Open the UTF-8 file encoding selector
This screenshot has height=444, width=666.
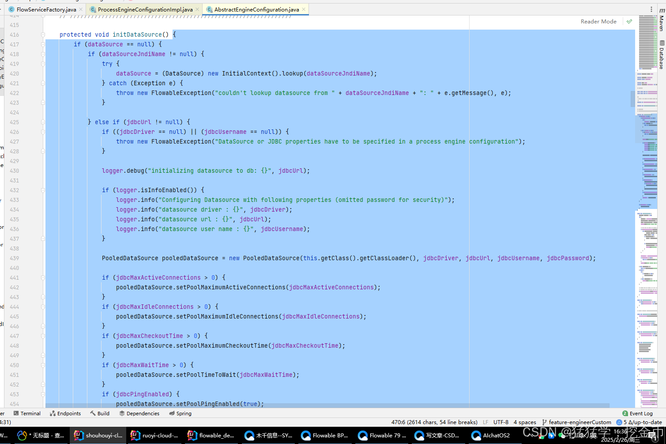(501, 422)
